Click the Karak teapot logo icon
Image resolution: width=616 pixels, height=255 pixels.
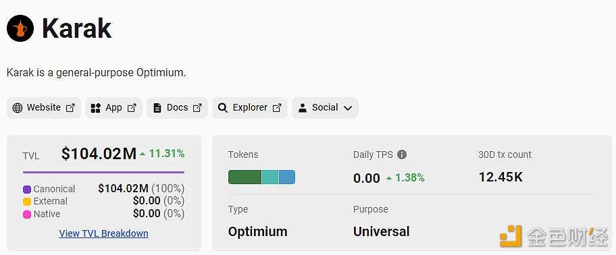point(20,28)
